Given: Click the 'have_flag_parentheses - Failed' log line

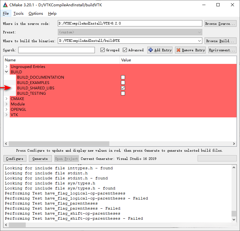Looking at the screenshot, I should point(63,208).
